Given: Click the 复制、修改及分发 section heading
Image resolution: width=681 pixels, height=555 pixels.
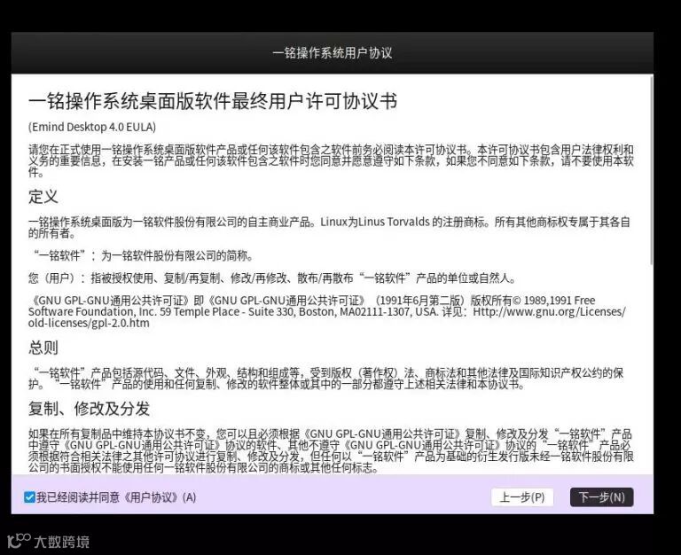Looking at the screenshot, I should pos(89,409).
